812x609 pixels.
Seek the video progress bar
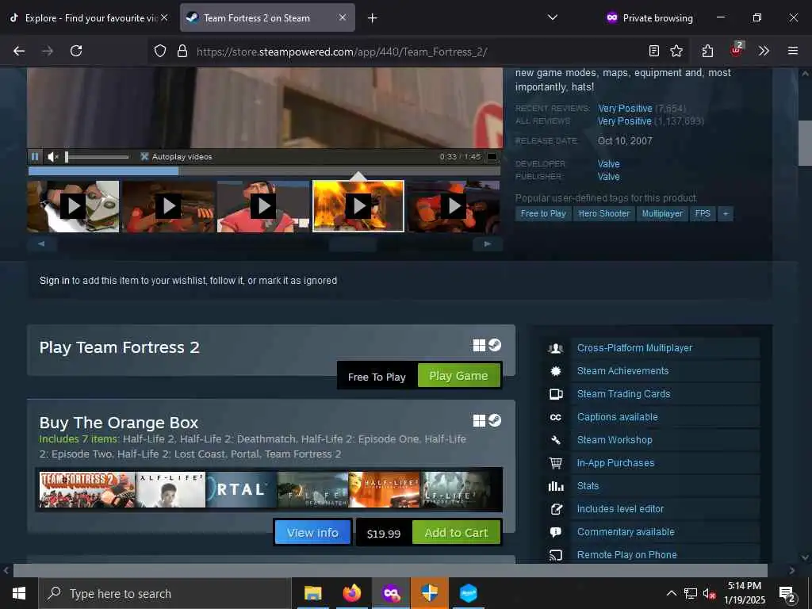point(264,171)
